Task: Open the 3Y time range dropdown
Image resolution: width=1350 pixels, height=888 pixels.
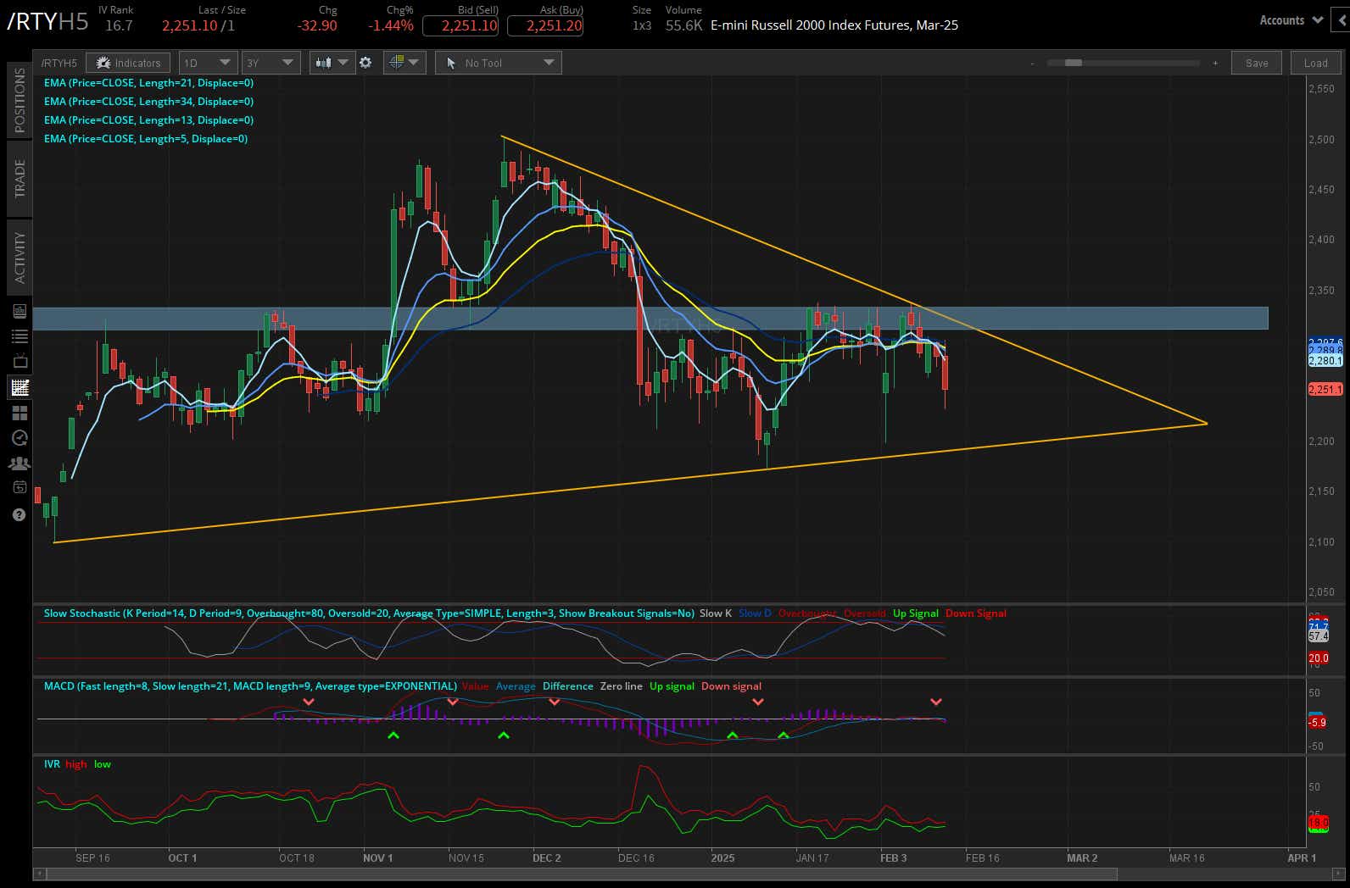Action: click(x=270, y=63)
